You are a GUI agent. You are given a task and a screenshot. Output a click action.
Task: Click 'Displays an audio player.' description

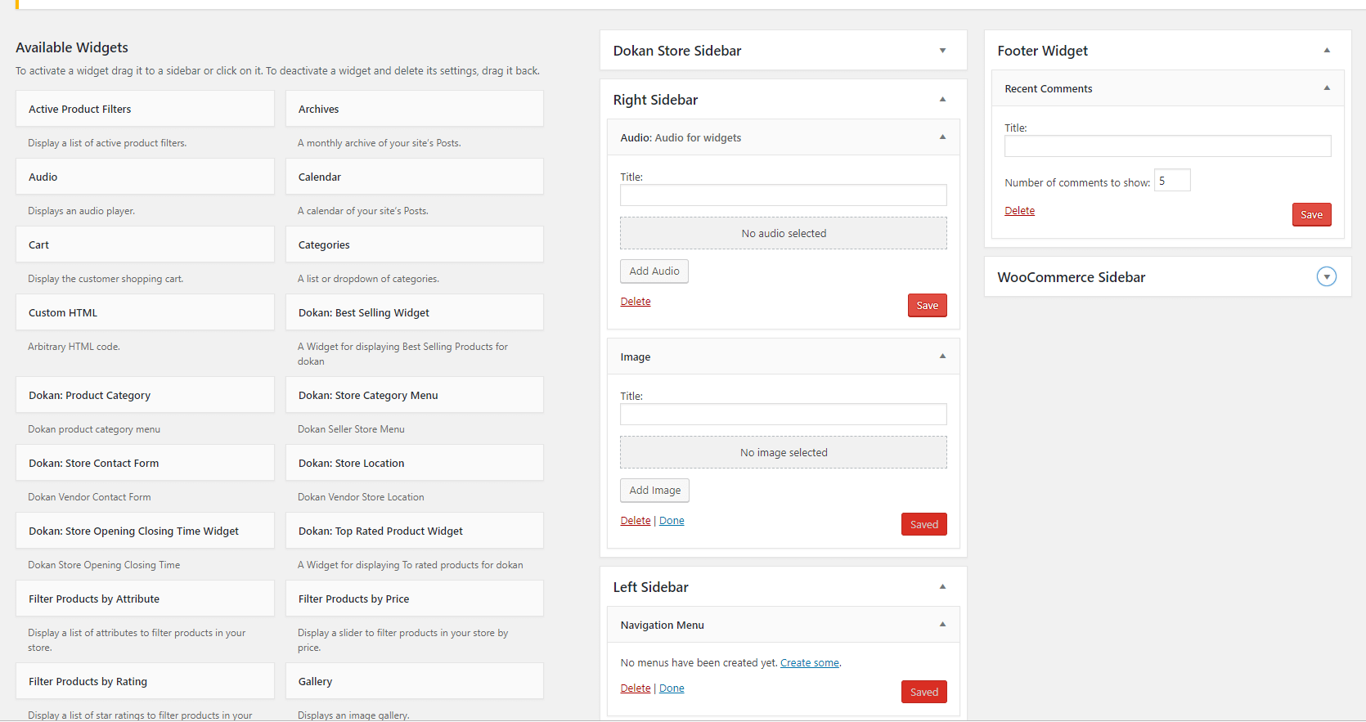pyautogui.click(x=81, y=211)
